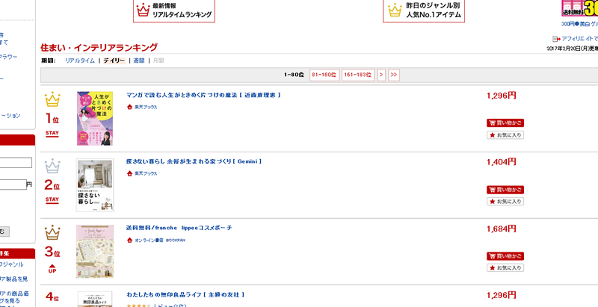598x307 pixels.
Task: Click the 住まい・インテリアランキング heading
Action: [x=99, y=48]
